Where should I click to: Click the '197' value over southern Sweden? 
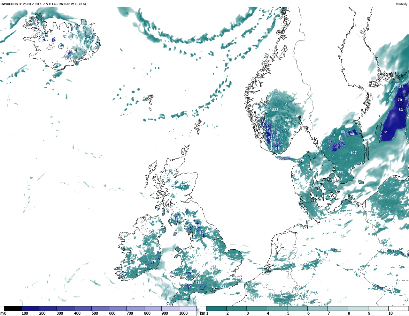353,153
